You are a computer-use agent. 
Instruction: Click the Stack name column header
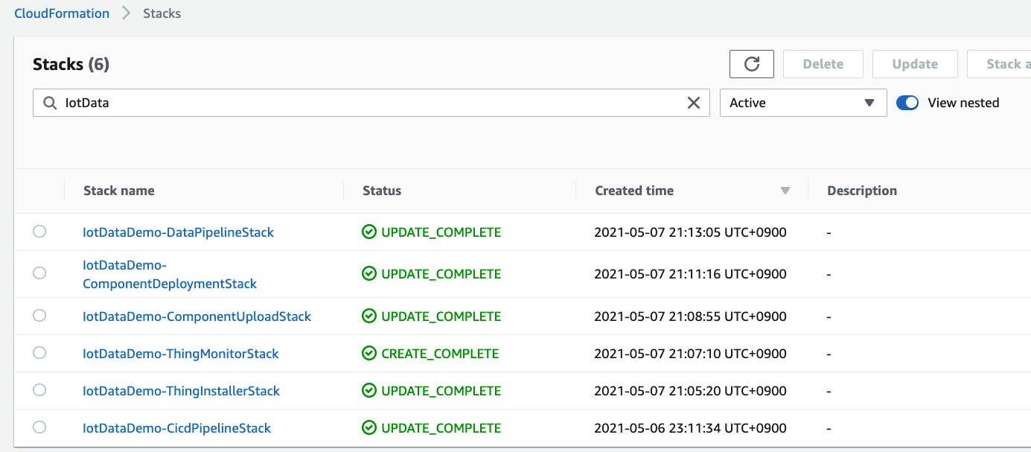[x=119, y=191]
